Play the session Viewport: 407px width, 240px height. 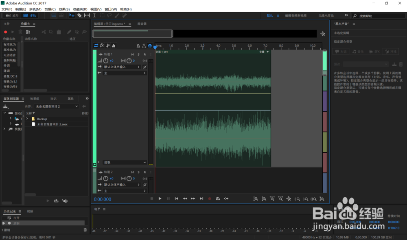(160, 199)
